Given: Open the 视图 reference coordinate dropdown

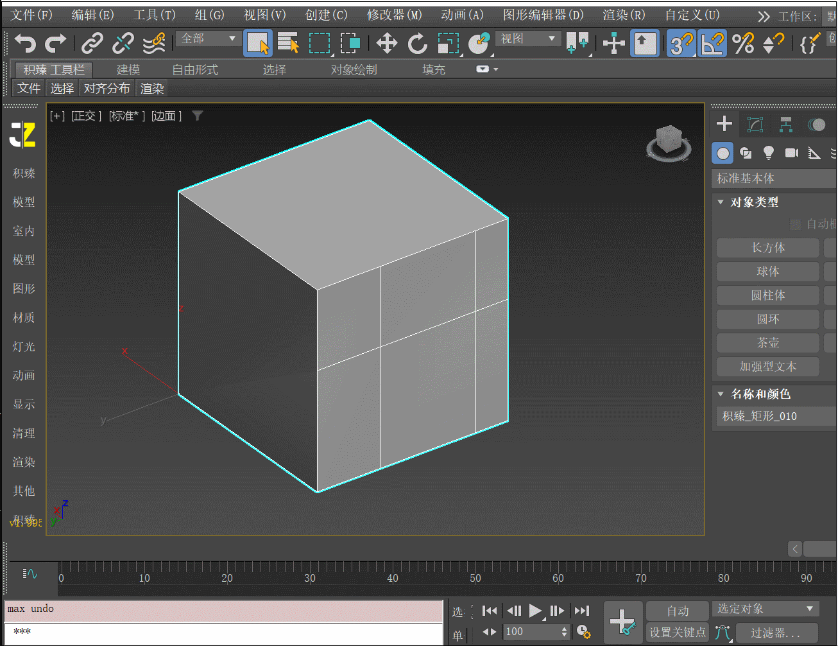Looking at the screenshot, I should pos(527,39).
